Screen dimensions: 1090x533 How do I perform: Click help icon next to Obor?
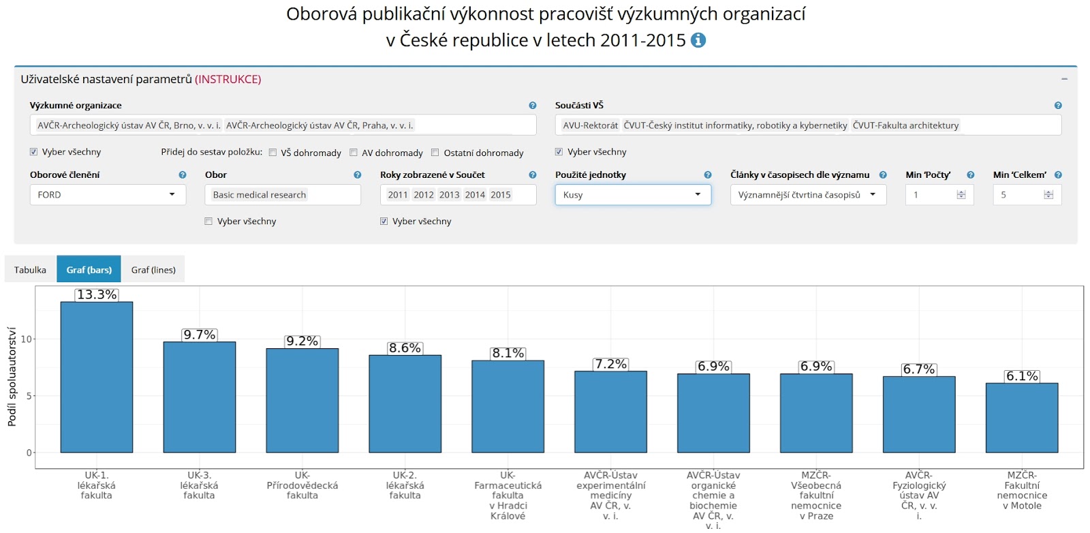point(358,175)
